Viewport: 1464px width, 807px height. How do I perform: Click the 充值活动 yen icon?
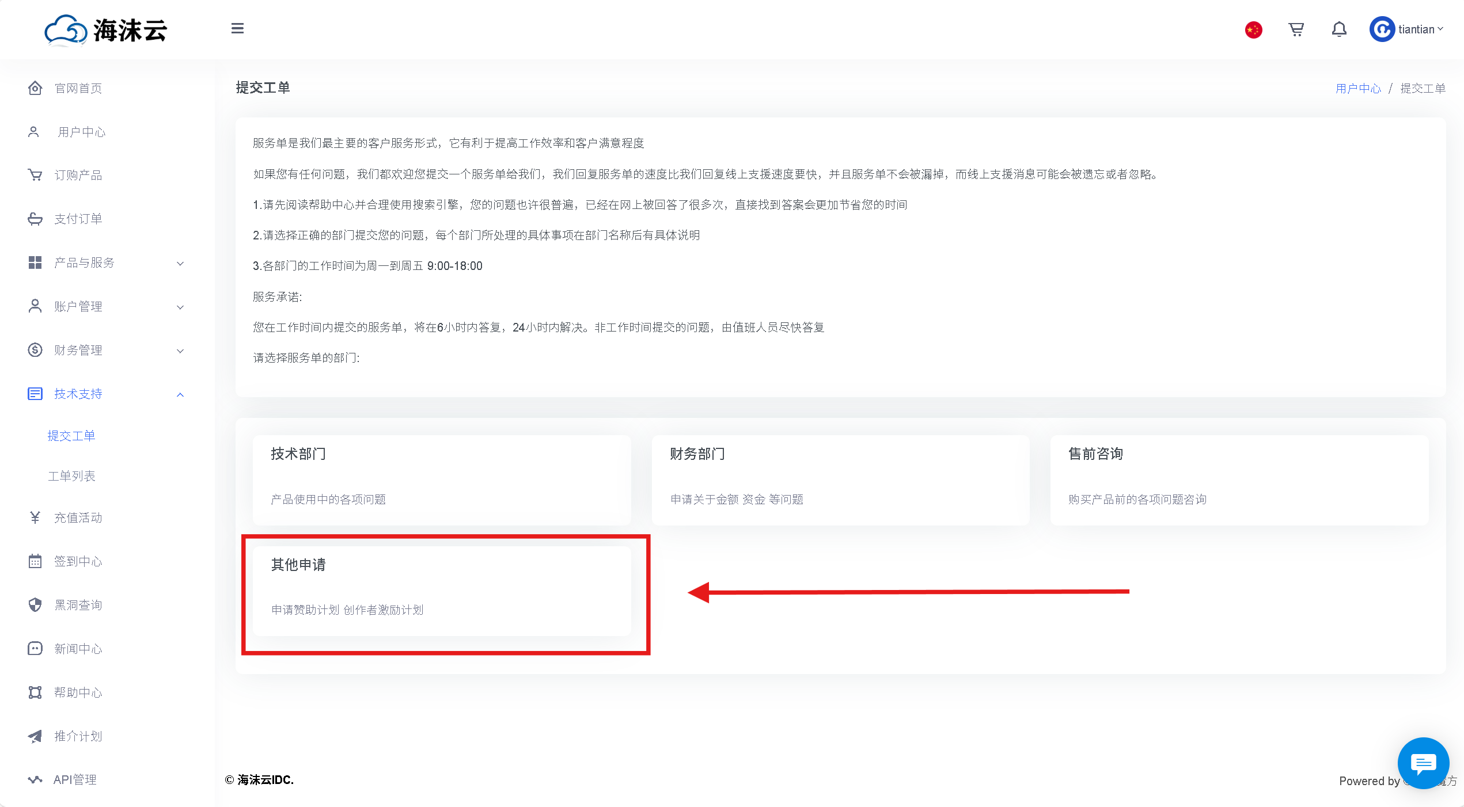click(x=35, y=517)
